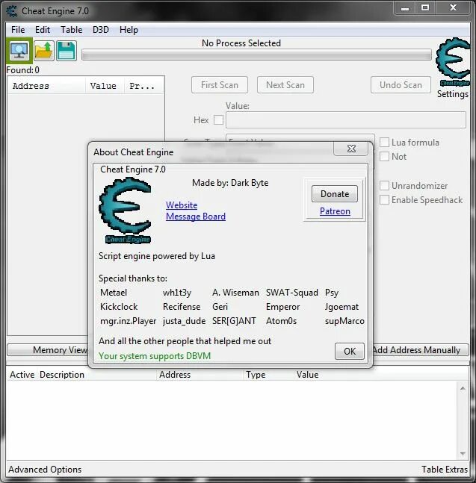
Task: Click "Made by: Dark Byte" text
Action: (x=230, y=183)
